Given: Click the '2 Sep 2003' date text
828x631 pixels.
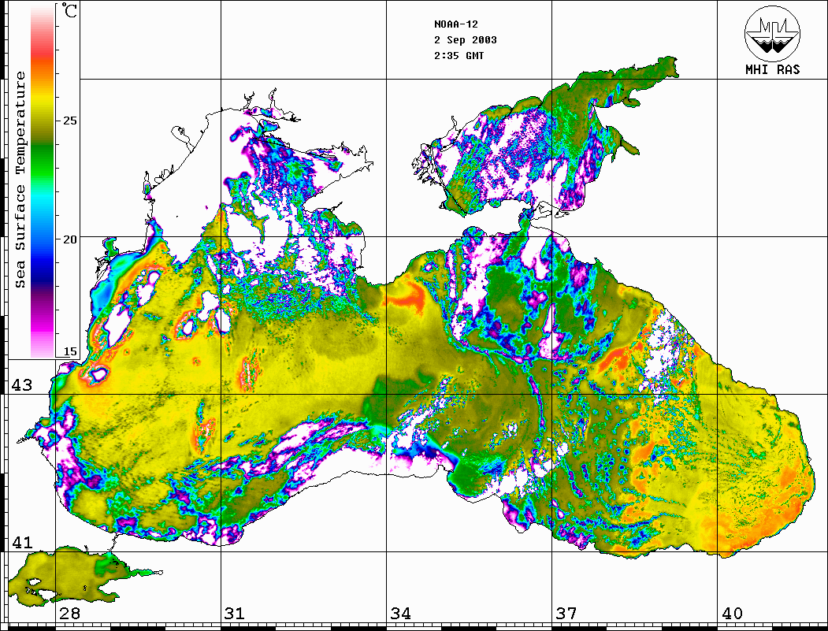Looking at the screenshot, I should click(466, 40).
